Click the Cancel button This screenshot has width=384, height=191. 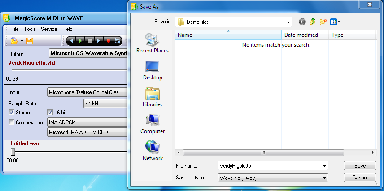(x=360, y=178)
